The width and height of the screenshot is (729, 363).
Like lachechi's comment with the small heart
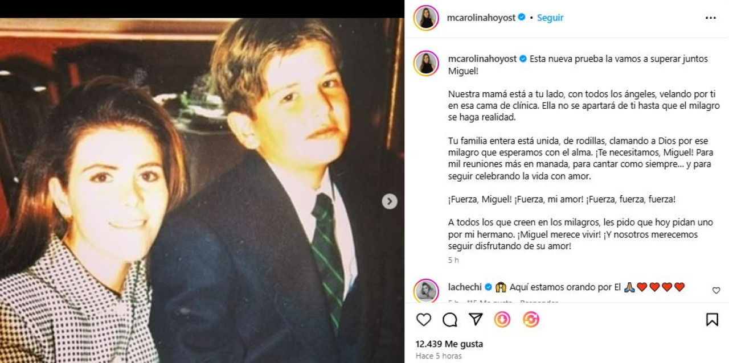point(716,291)
